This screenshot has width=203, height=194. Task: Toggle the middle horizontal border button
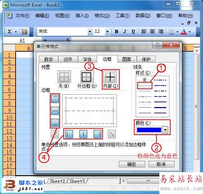click(x=55, y=111)
